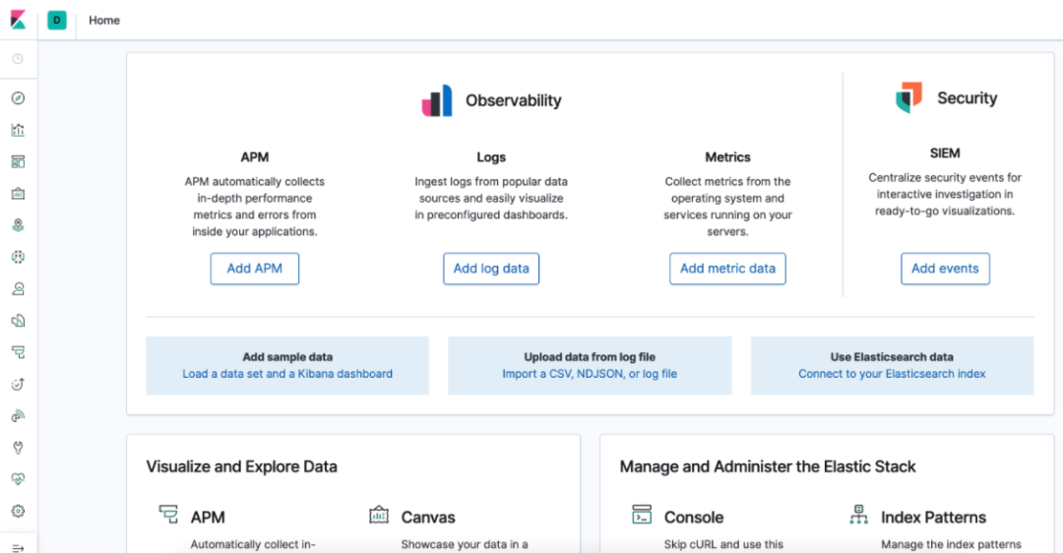Follow "Import a CSV, NDJSON, or log file" link
1063x553 pixels.
590,374
